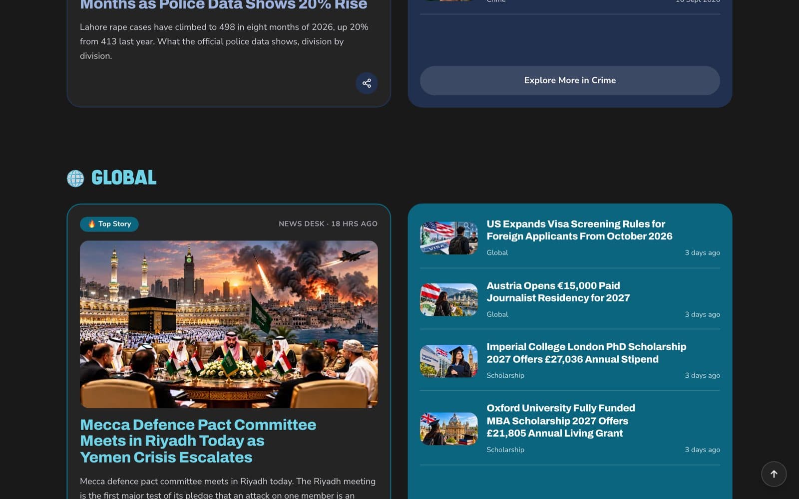Screen dimensions: 799x499
Task: Open the Austria Paid Journalist Residency article
Action: 558,292
